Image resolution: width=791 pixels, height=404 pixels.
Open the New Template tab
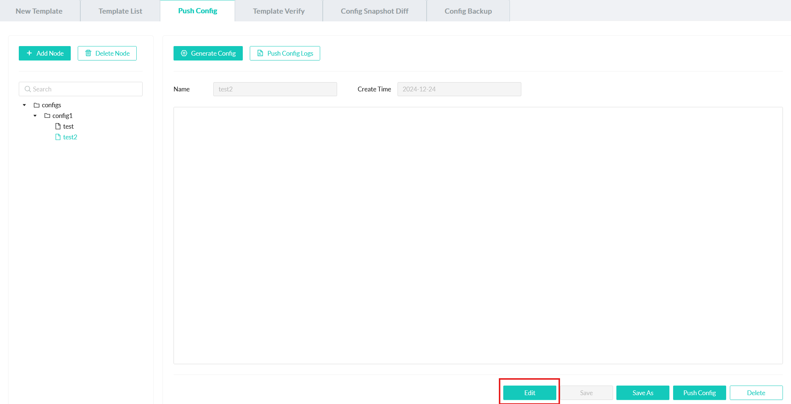(x=39, y=11)
